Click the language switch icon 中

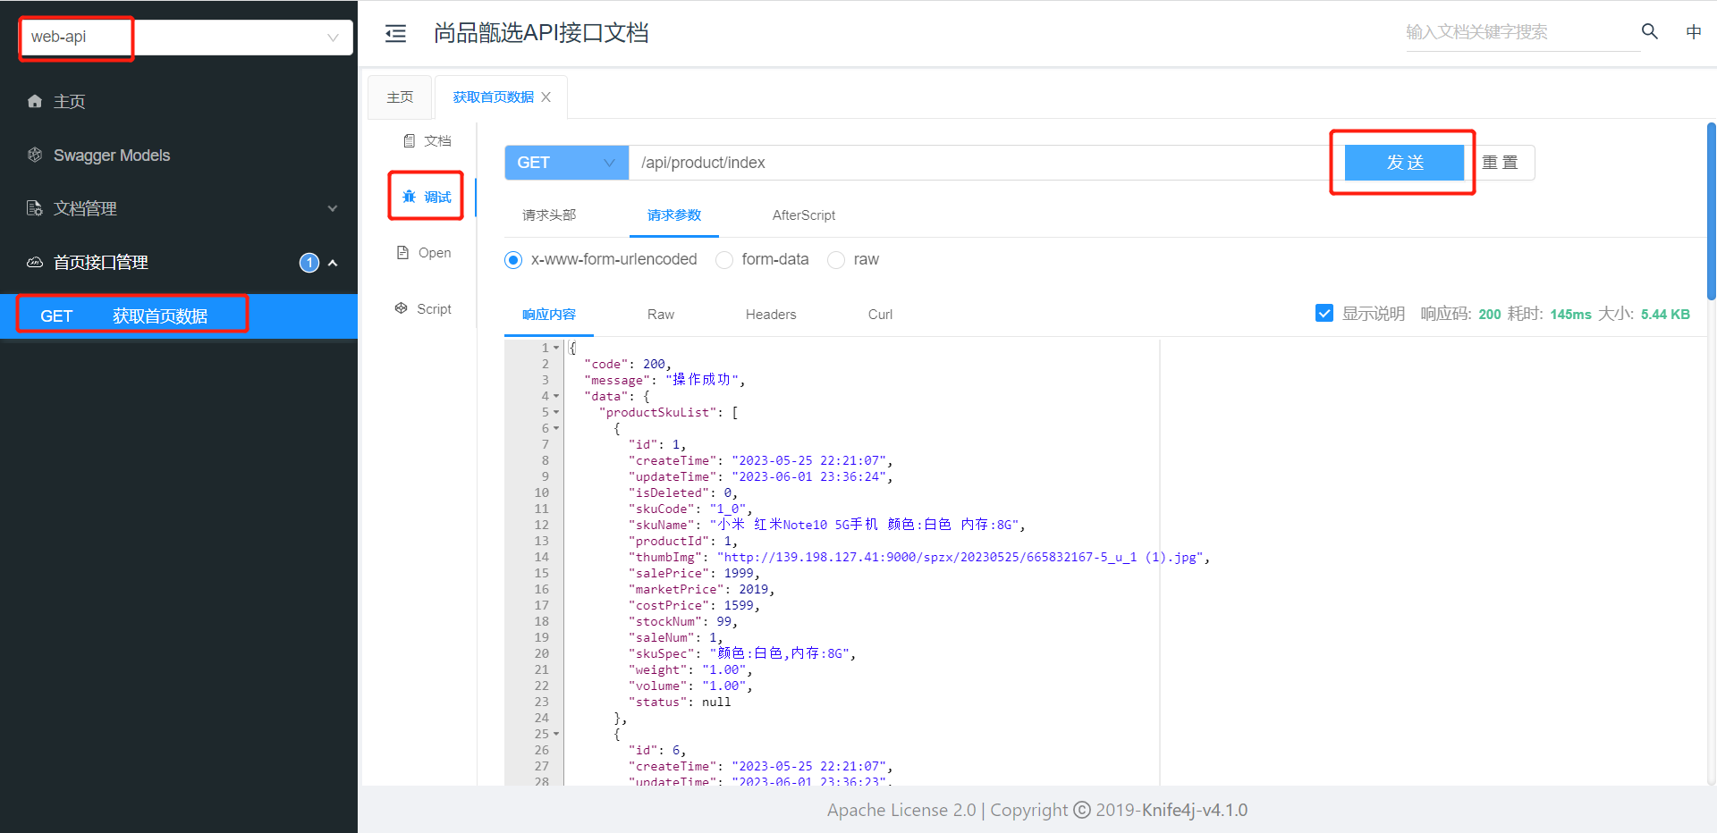(x=1693, y=32)
